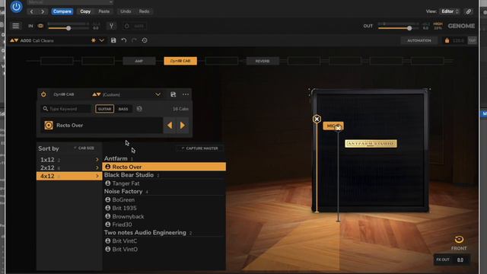This screenshot has height=274, width=487.
Task: Open the hamburger menu
Action: (15, 26)
